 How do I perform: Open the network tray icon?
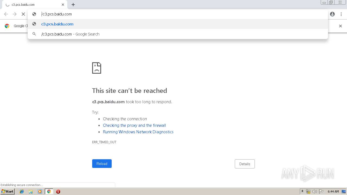(308, 191)
